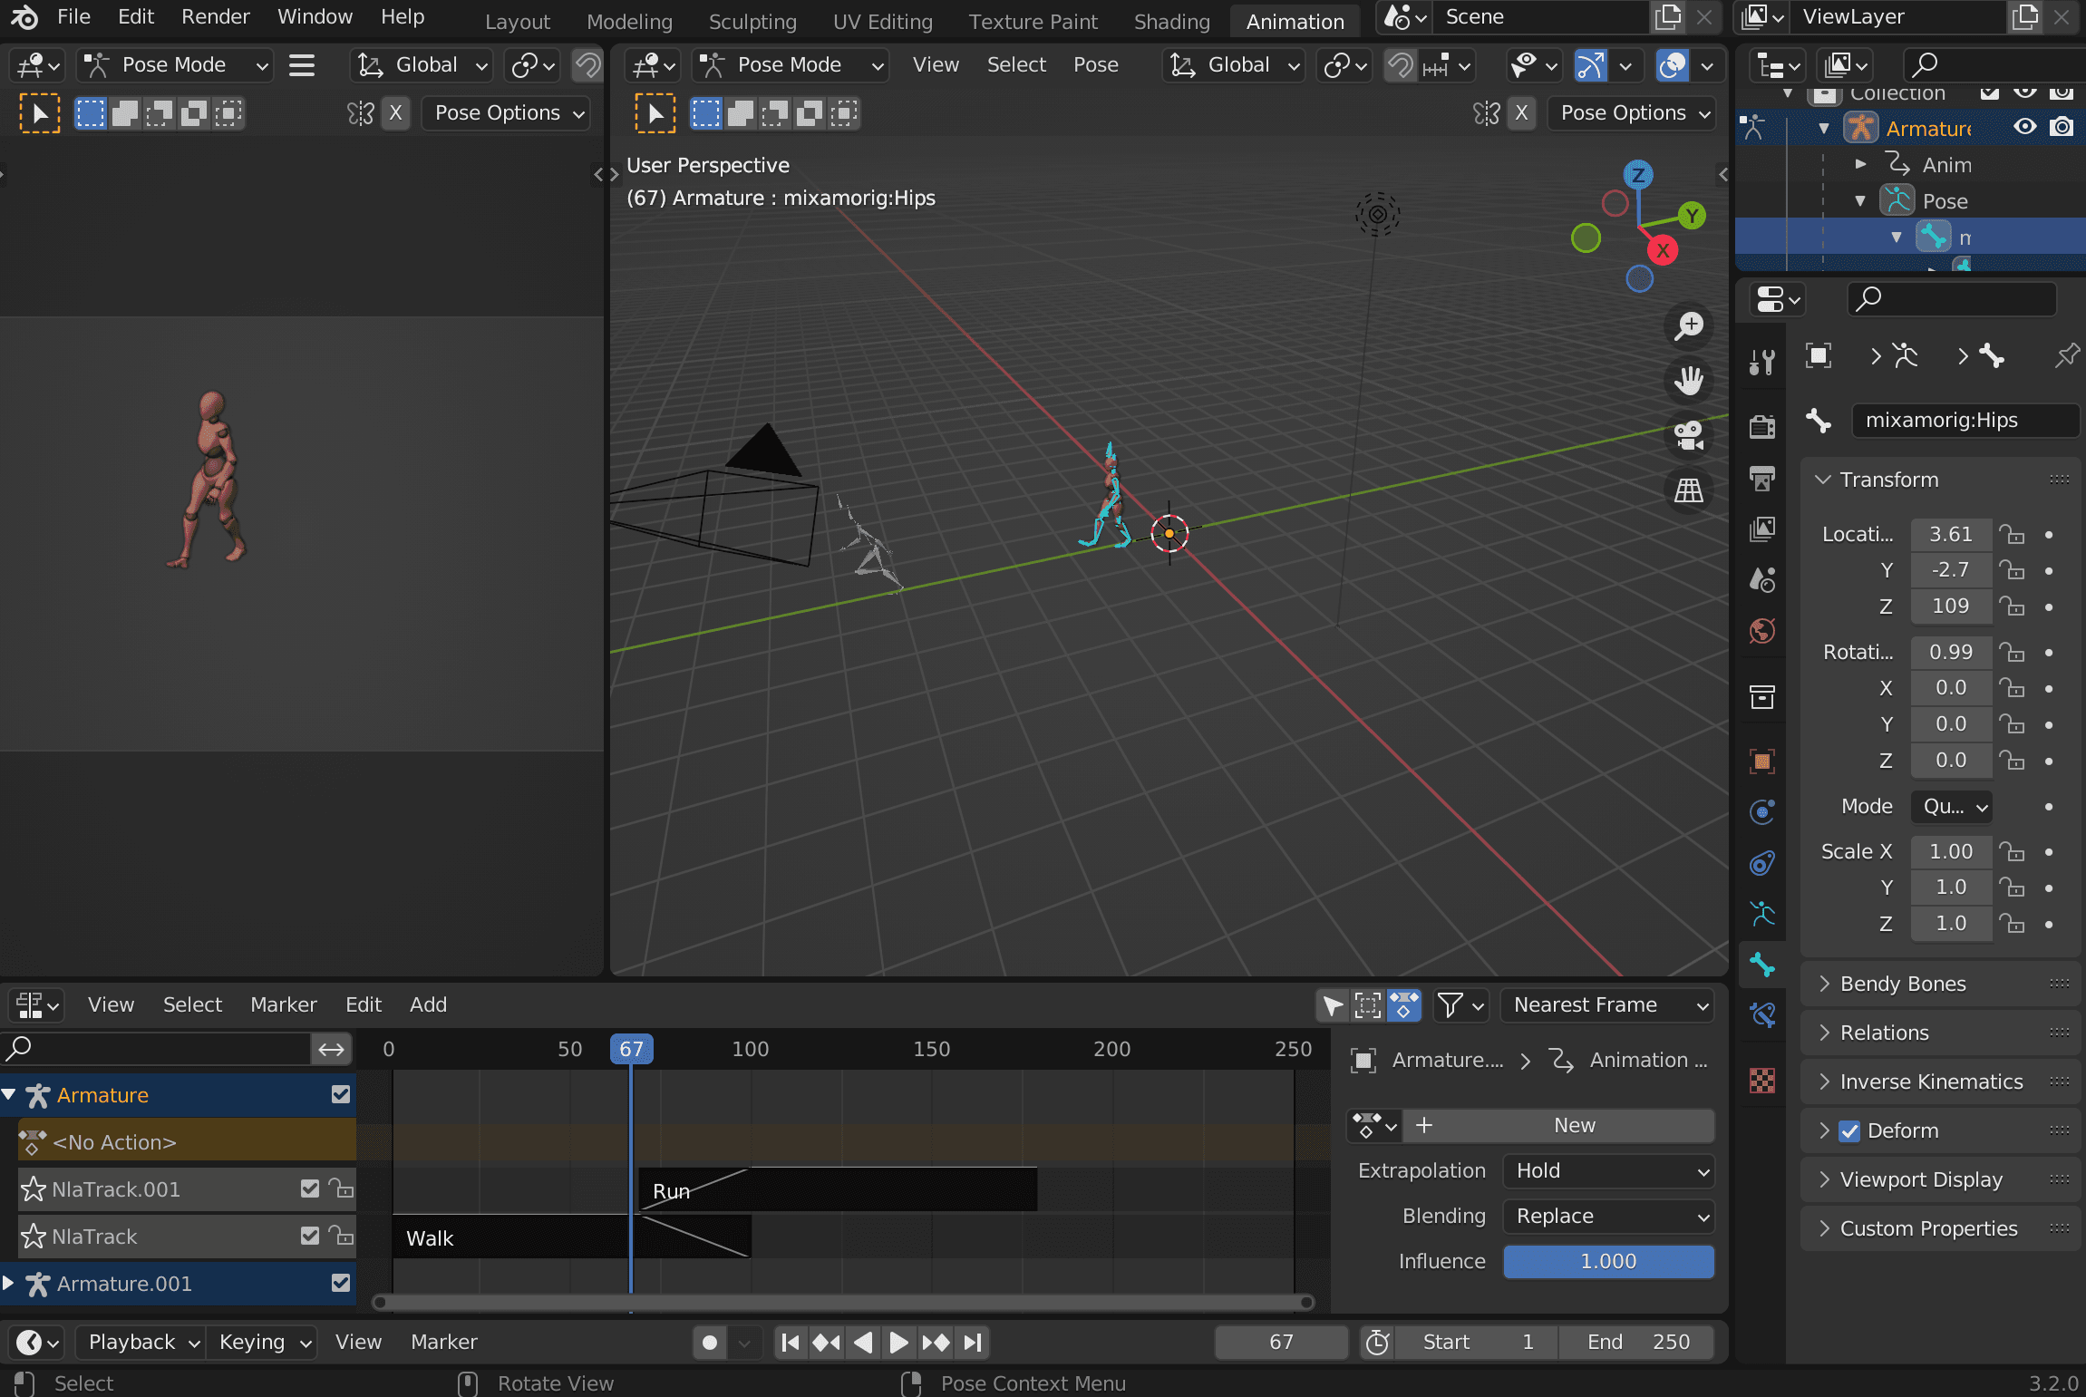2086x1397 pixels.
Task: Click the Location X value field
Action: click(1951, 534)
